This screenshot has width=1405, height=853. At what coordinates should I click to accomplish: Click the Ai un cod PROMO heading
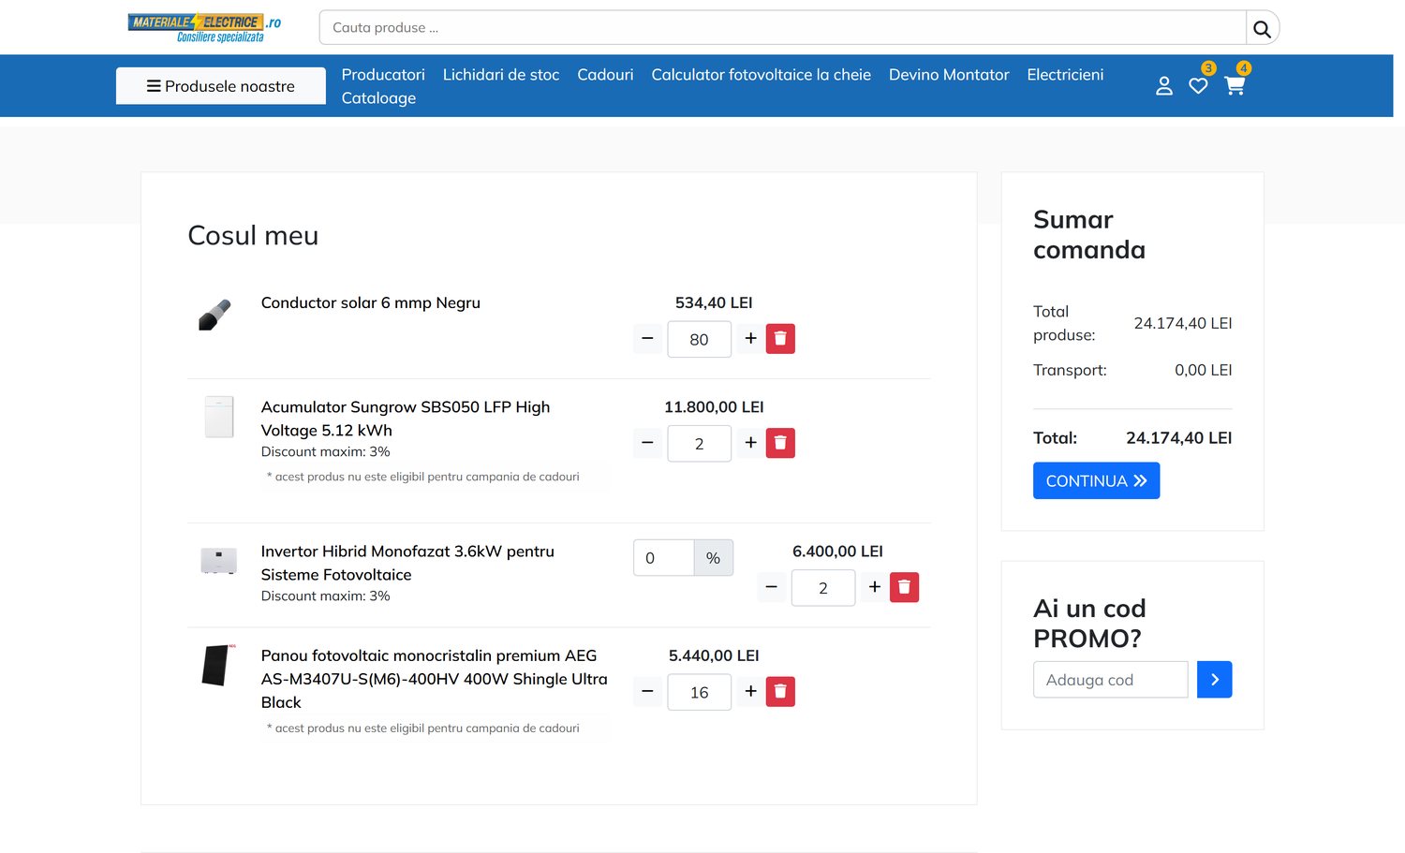(1089, 624)
